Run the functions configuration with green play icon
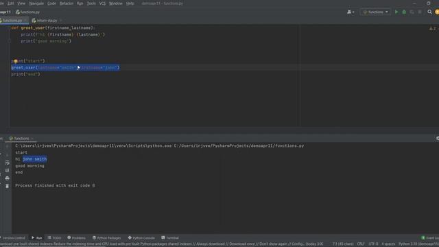 pyautogui.click(x=396, y=12)
